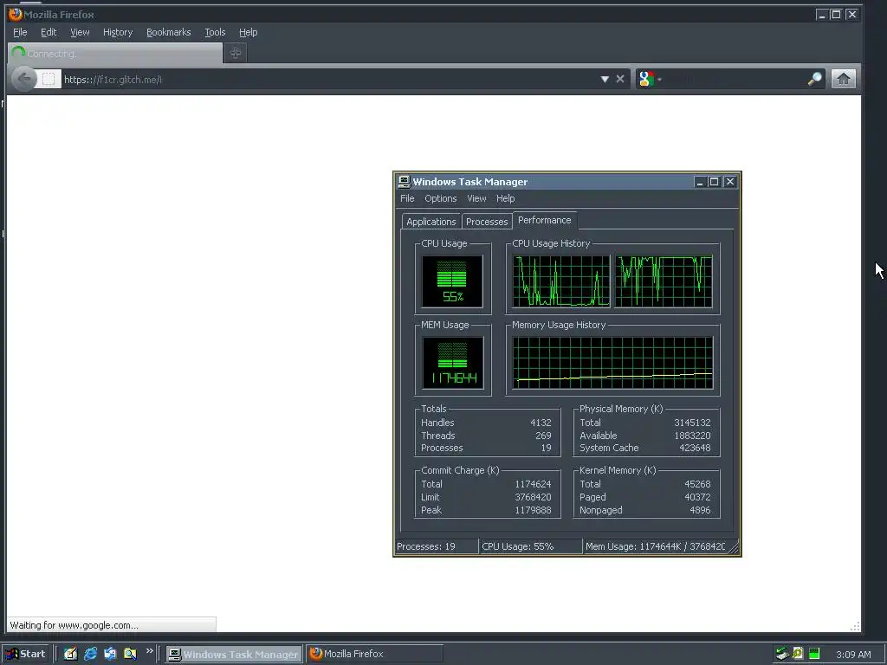The height and width of the screenshot is (665, 887).
Task: Click the first CPU usage history graph
Action: (561, 281)
